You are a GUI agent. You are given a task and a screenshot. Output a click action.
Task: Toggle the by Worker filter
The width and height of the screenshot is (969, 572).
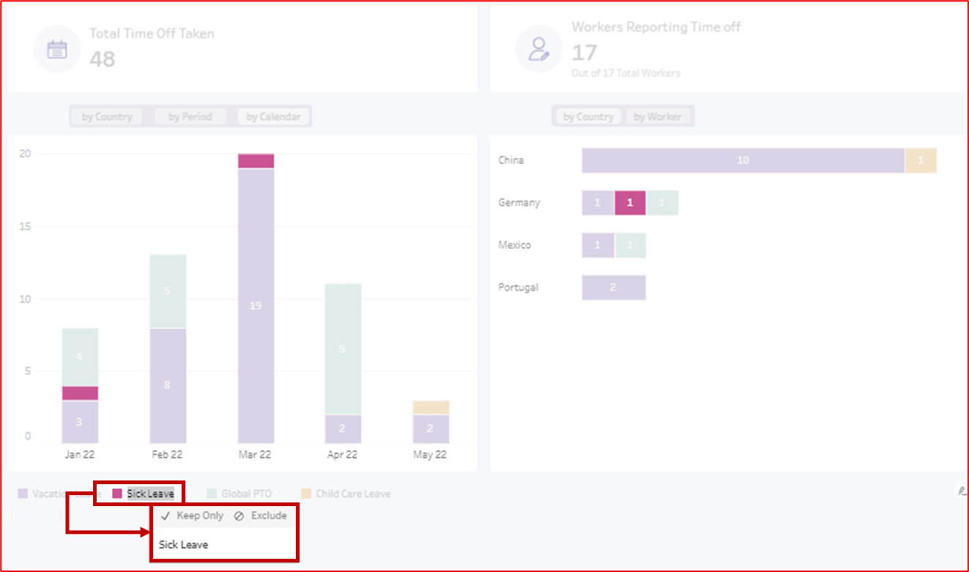pyautogui.click(x=659, y=116)
